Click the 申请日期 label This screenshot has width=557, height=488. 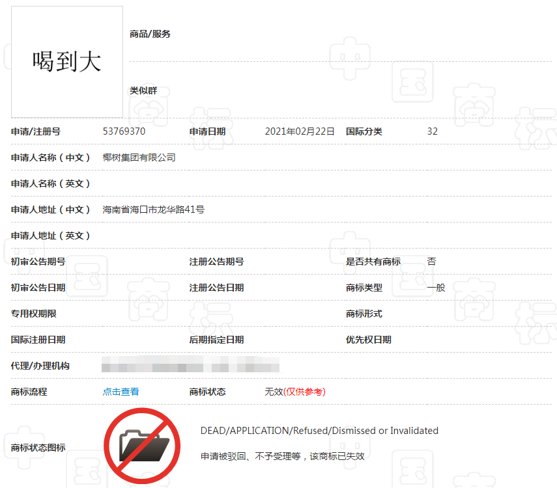tap(207, 131)
